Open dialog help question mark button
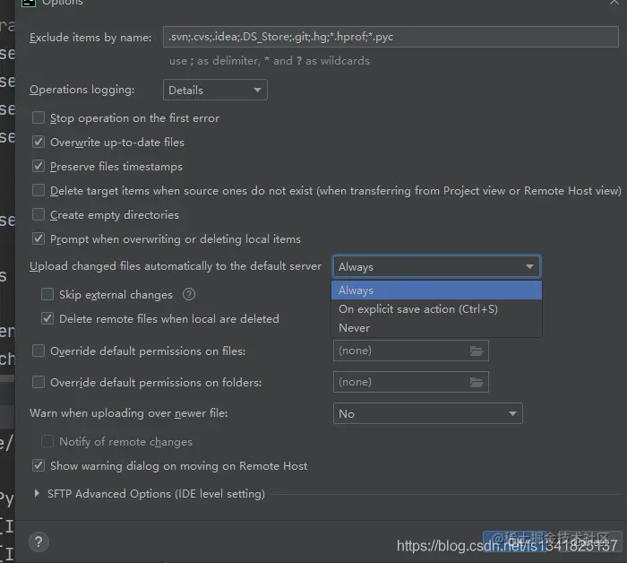The width and height of the screenshot is (627, 563). [39, 542]
